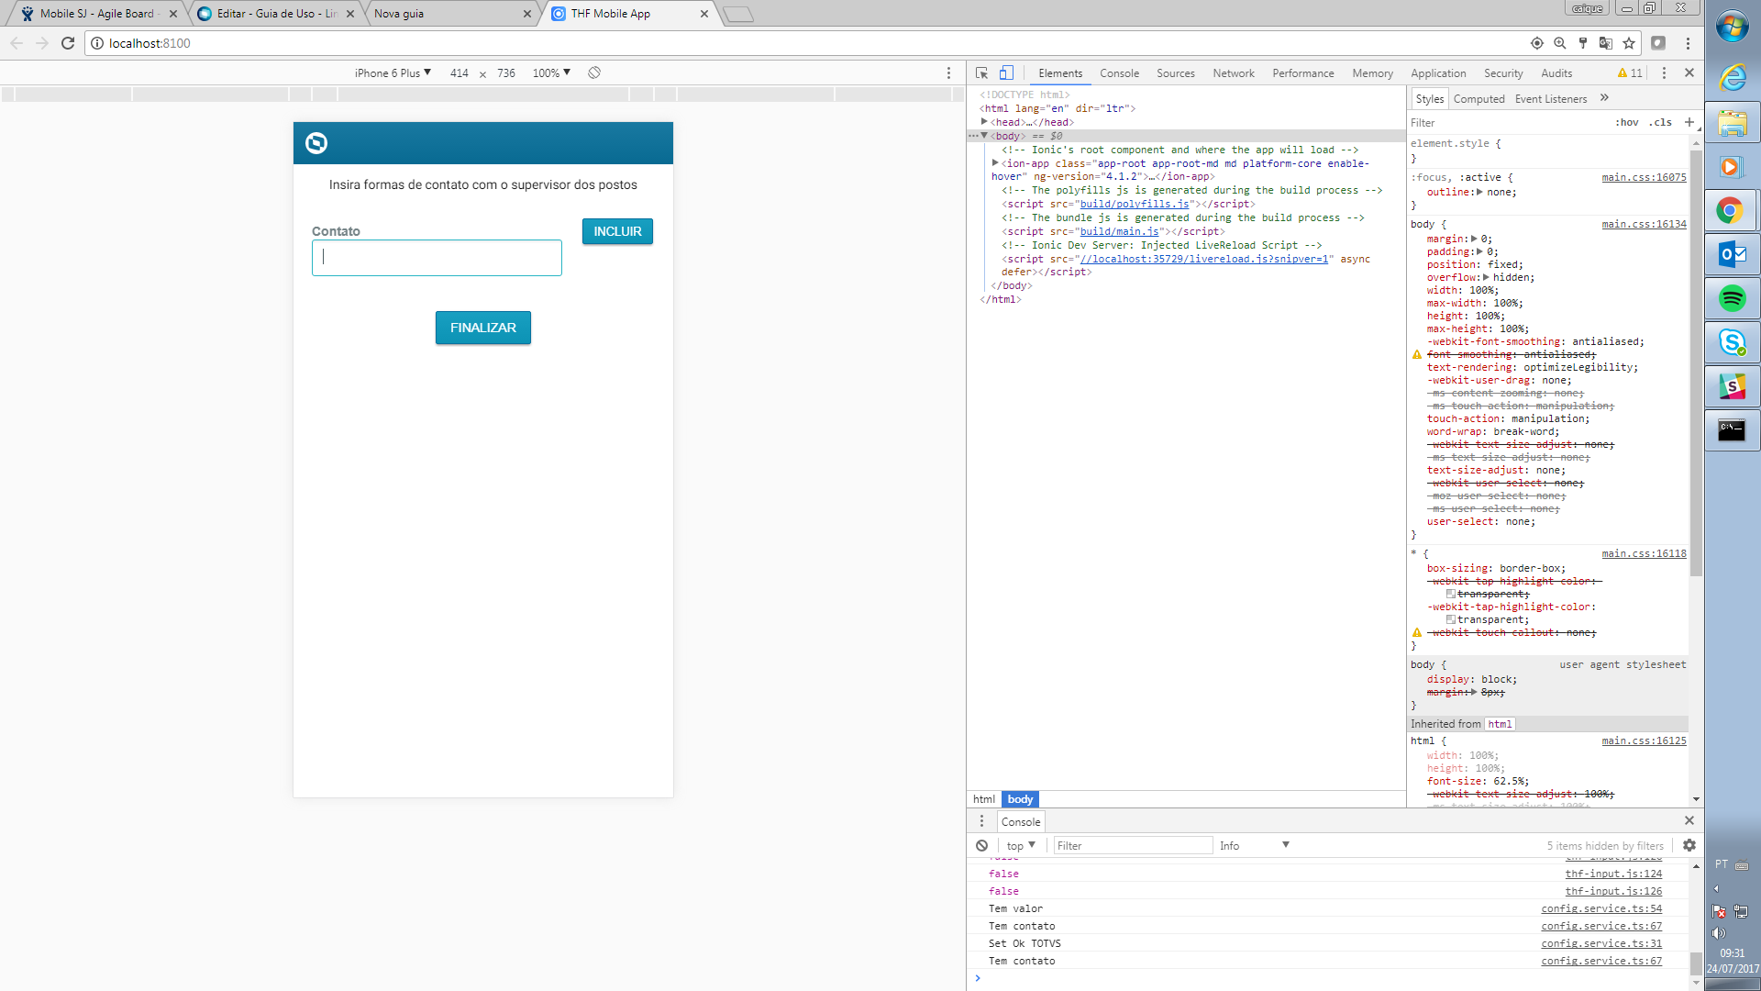Open the Computed styles tab
The height and width of the screenshot is (991, 1761).
tap(1479, 99)
